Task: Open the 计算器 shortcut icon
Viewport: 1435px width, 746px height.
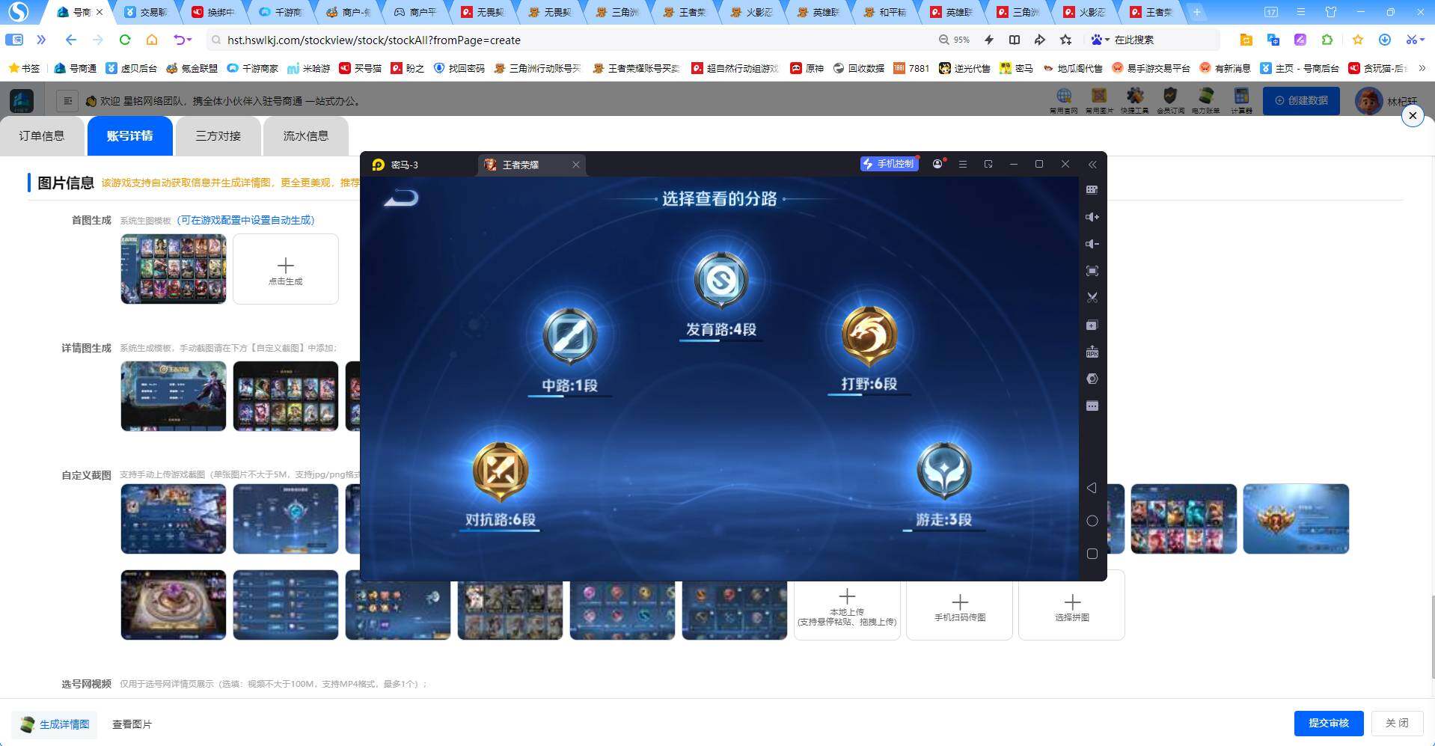Action: [1241, 100]
